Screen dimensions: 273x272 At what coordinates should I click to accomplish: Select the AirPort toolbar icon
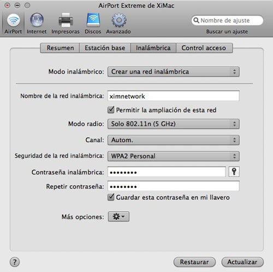[x=13, y=23]
